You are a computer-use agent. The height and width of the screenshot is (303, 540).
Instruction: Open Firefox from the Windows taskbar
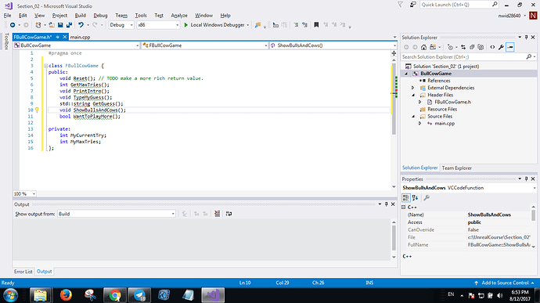66,295
